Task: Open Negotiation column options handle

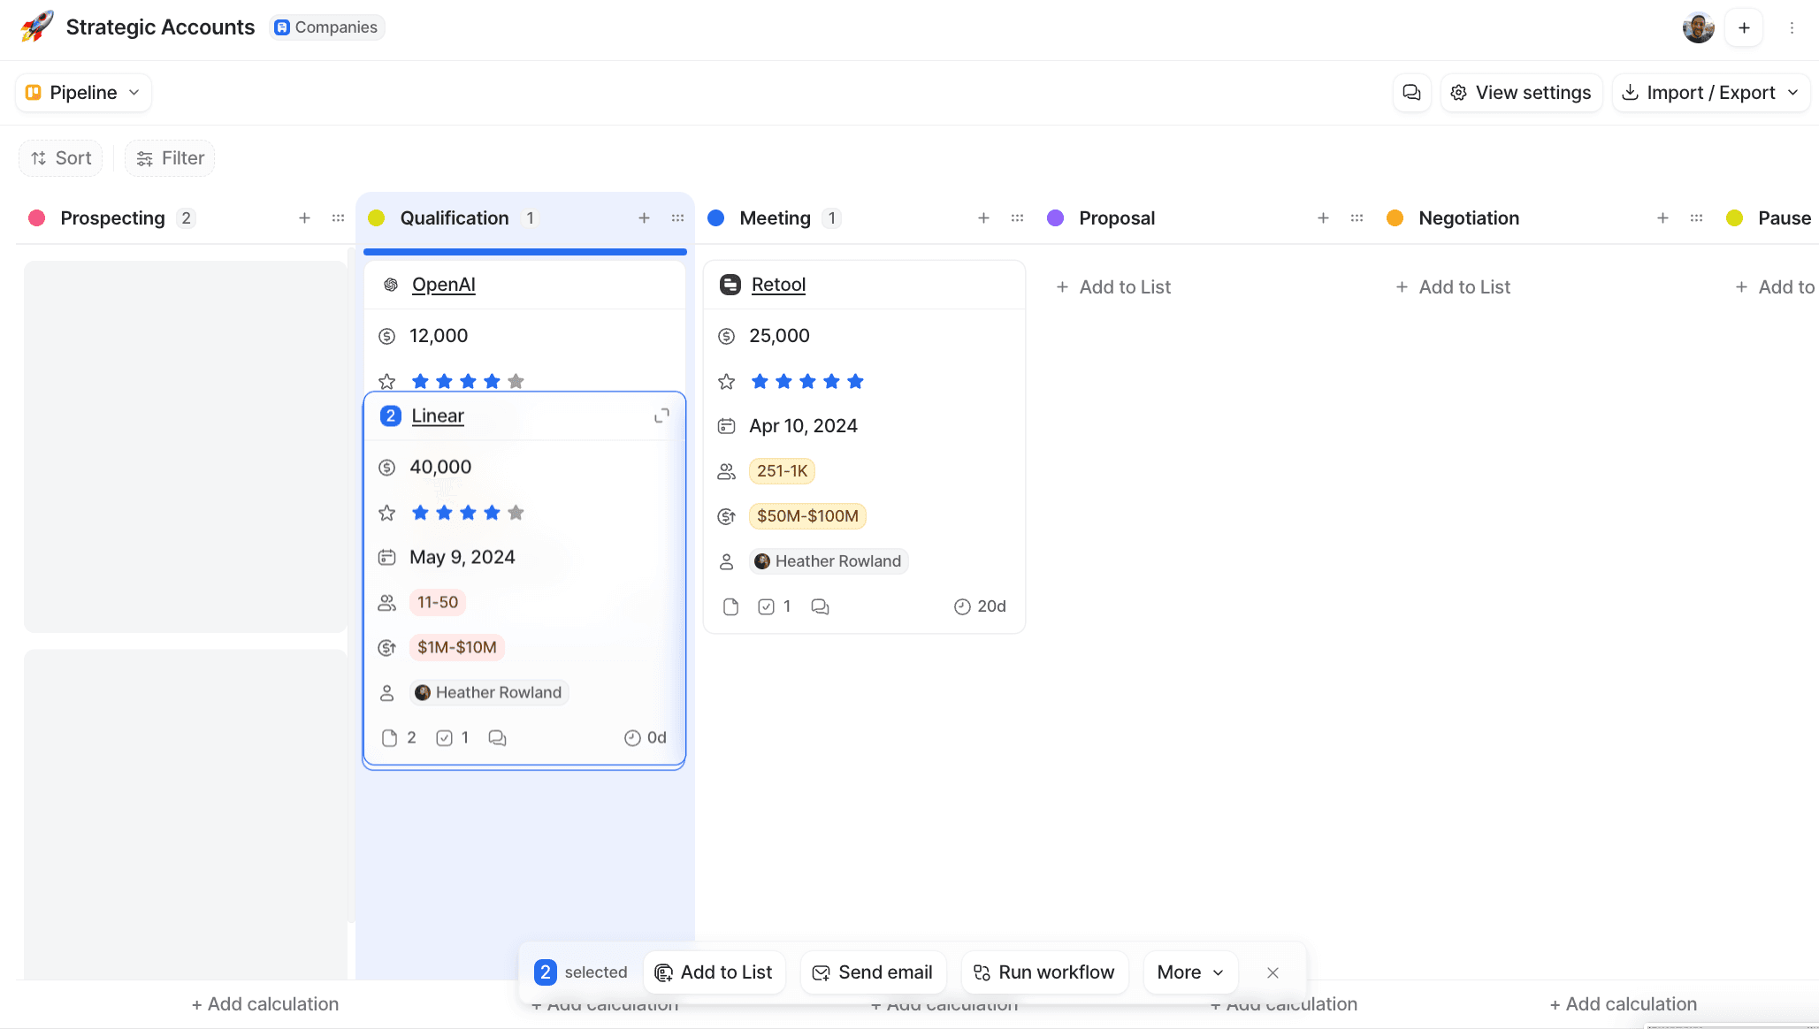Action: tap(1696, 218)
